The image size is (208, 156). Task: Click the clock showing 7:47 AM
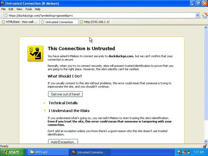(198, 152)
